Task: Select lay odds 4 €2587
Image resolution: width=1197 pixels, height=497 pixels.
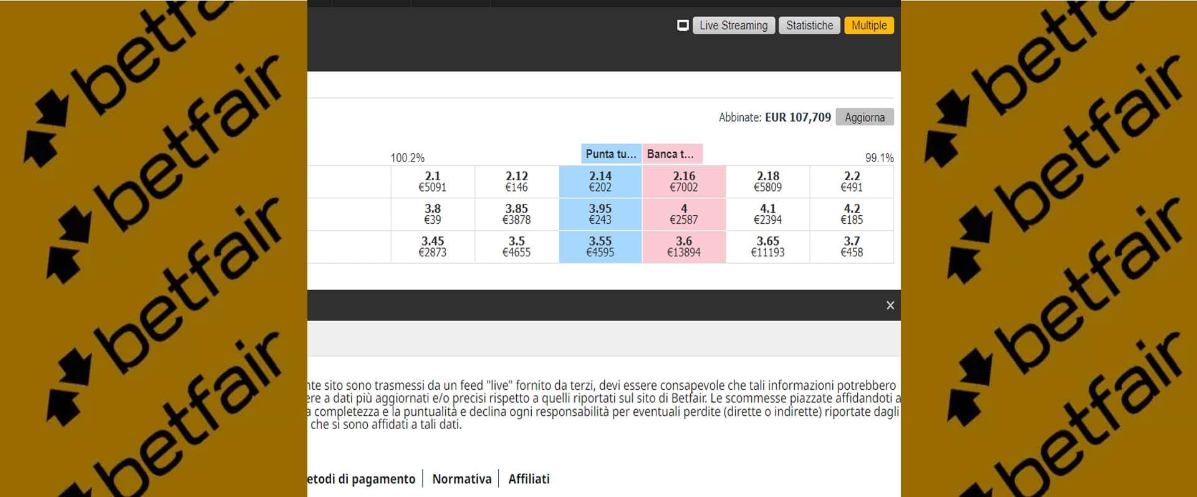Action: point(684,214)
